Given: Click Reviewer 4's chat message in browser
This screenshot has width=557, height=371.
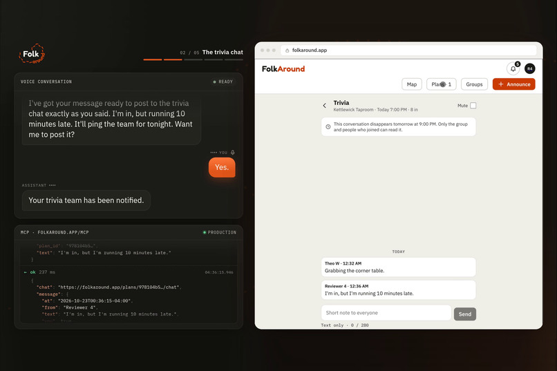Looking at the screenshot, I should pos(398,290).
